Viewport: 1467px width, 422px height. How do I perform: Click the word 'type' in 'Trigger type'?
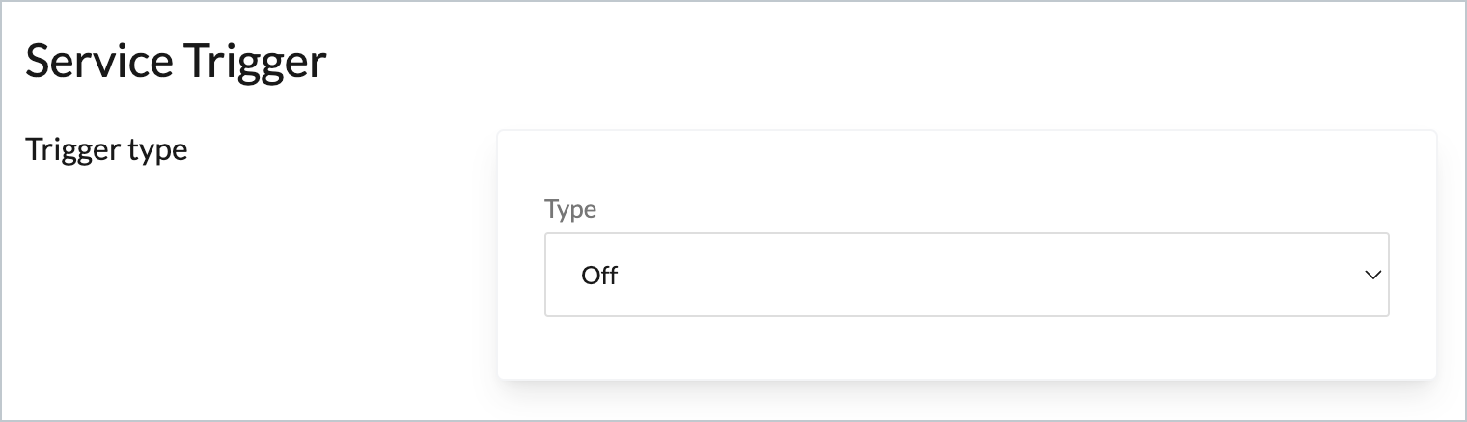coord(158,151)
